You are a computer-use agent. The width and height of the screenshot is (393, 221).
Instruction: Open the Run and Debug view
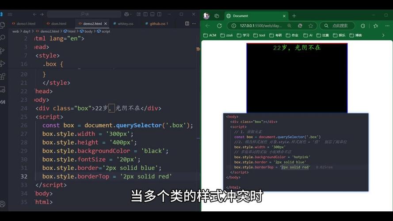click(x=2, y=64)
